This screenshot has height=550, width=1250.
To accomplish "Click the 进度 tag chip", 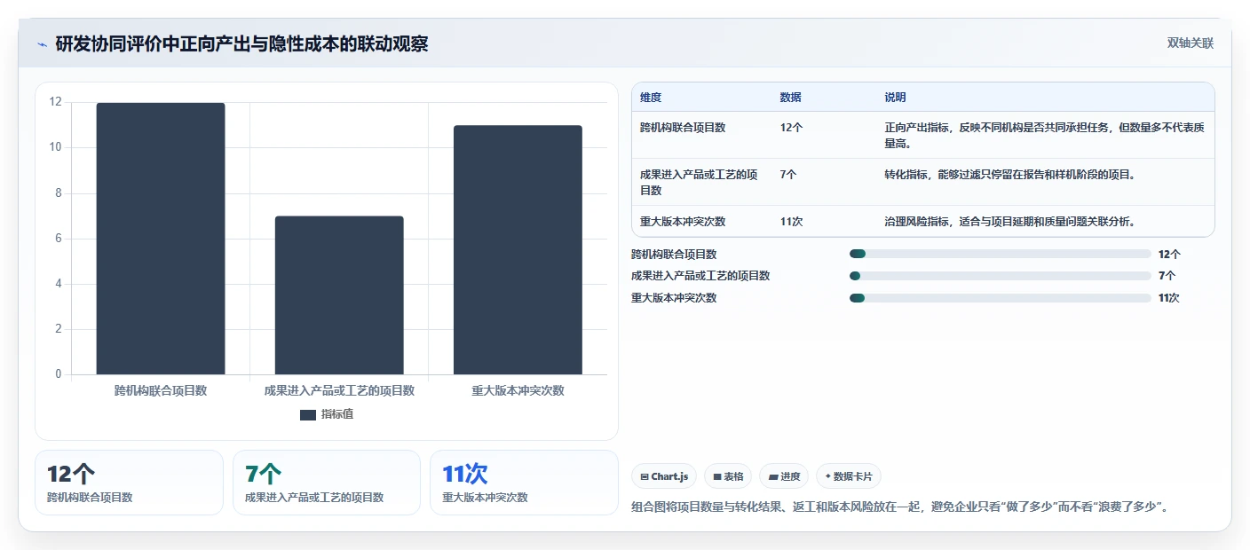I will tap(784, 476).
